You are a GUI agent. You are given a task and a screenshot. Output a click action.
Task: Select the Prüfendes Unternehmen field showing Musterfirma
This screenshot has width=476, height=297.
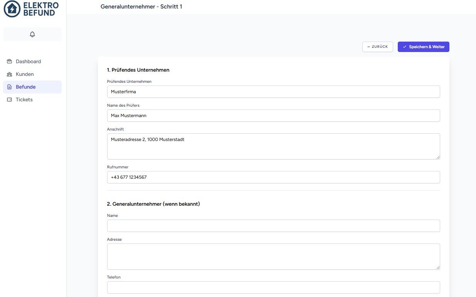pos(273,92)
